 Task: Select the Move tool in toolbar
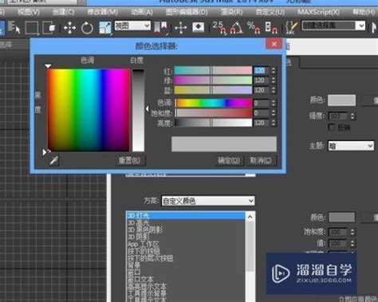[69, 28]
